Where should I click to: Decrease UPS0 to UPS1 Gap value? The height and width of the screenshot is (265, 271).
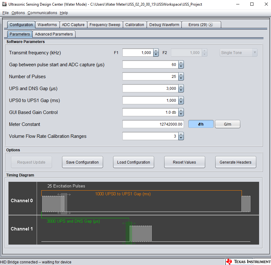point(181,102)
